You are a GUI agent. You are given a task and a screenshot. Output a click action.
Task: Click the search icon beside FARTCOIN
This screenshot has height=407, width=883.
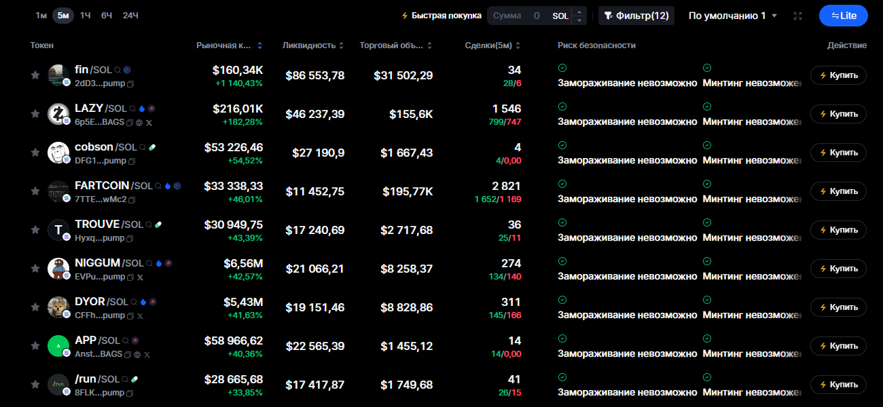[x=158, y=186]
